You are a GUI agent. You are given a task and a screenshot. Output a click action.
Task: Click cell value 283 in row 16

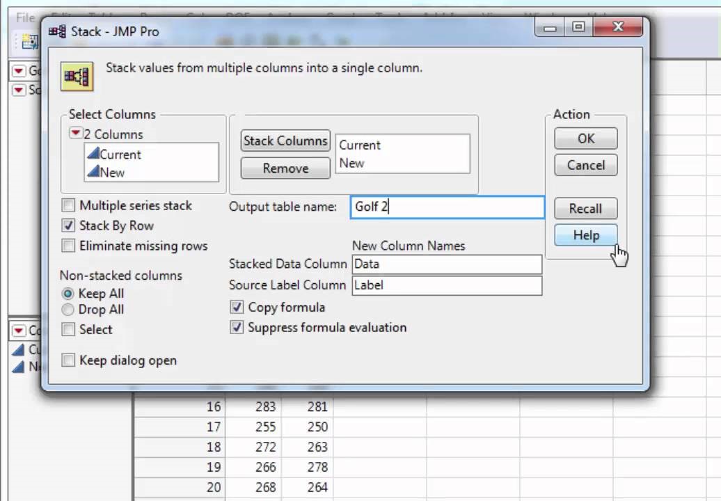coord(265,407)
